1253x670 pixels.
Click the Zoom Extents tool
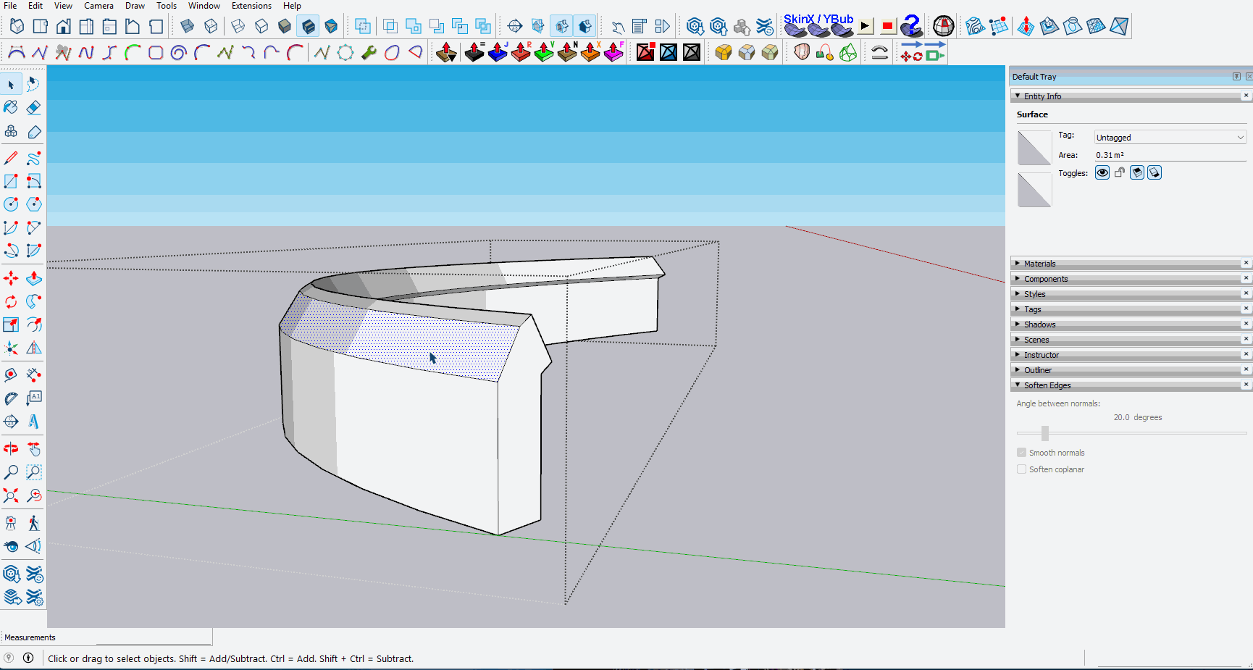(x=11, y=495)
